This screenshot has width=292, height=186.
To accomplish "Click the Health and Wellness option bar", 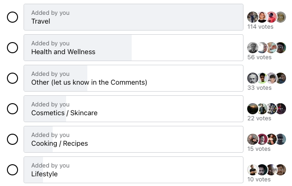I will tap(134, 48).
